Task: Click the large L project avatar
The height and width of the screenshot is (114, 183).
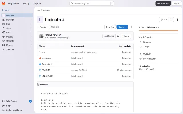Action: [x=40, y=20]
